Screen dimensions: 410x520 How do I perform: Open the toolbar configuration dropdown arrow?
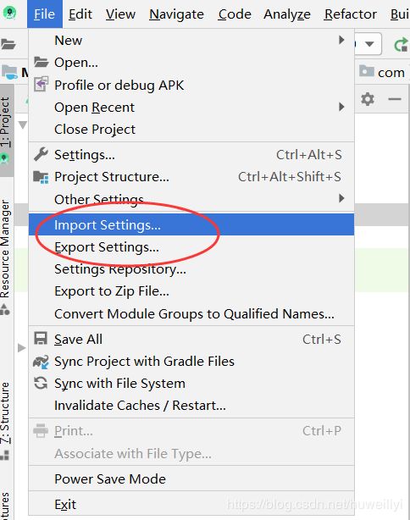point(369,44)
